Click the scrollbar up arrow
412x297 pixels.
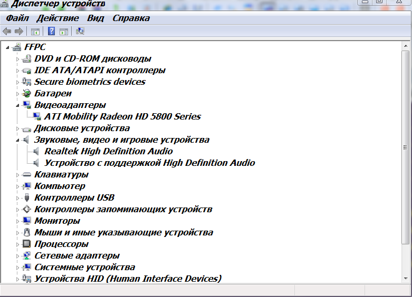406,46
